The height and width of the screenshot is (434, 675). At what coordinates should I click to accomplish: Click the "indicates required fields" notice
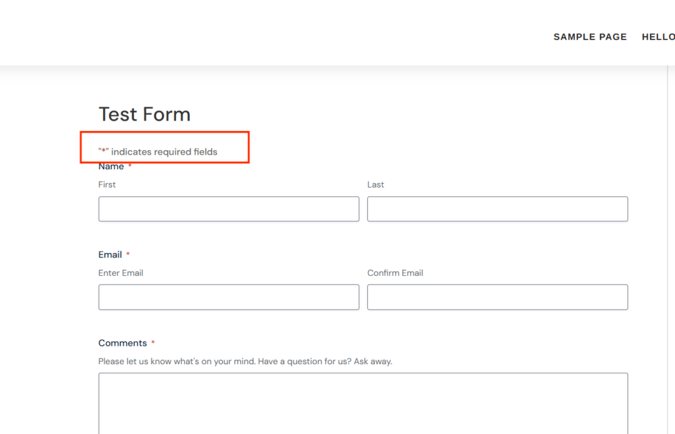158,152
